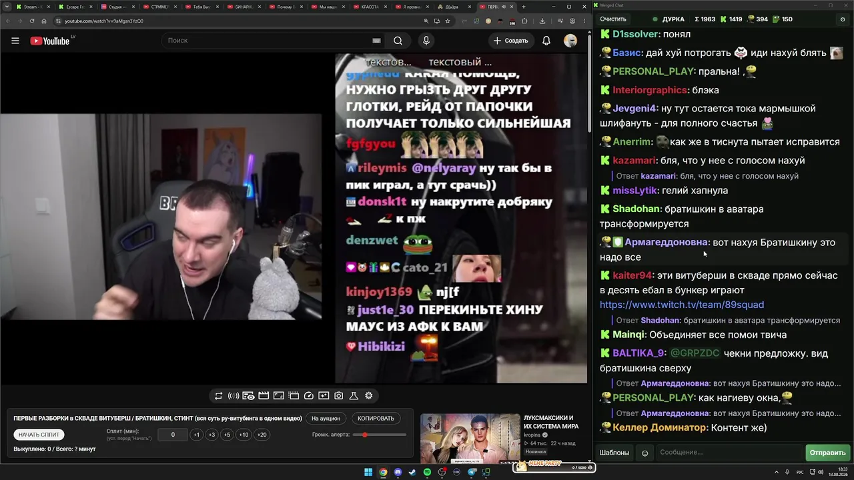Screen dimensions: 854x480
Task: Add +3 minutes to split
Action: click(211, 435)
